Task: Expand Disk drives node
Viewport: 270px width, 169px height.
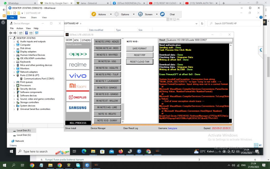Action: click(14, 48)
